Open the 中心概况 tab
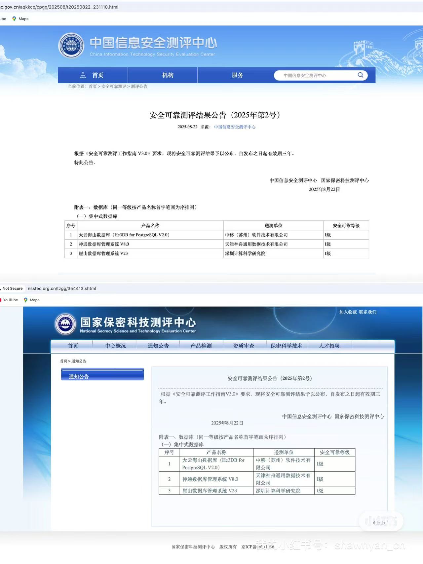The height and width of the screenshot is (564, 423). pyautogui.click(x=116, y=346)
